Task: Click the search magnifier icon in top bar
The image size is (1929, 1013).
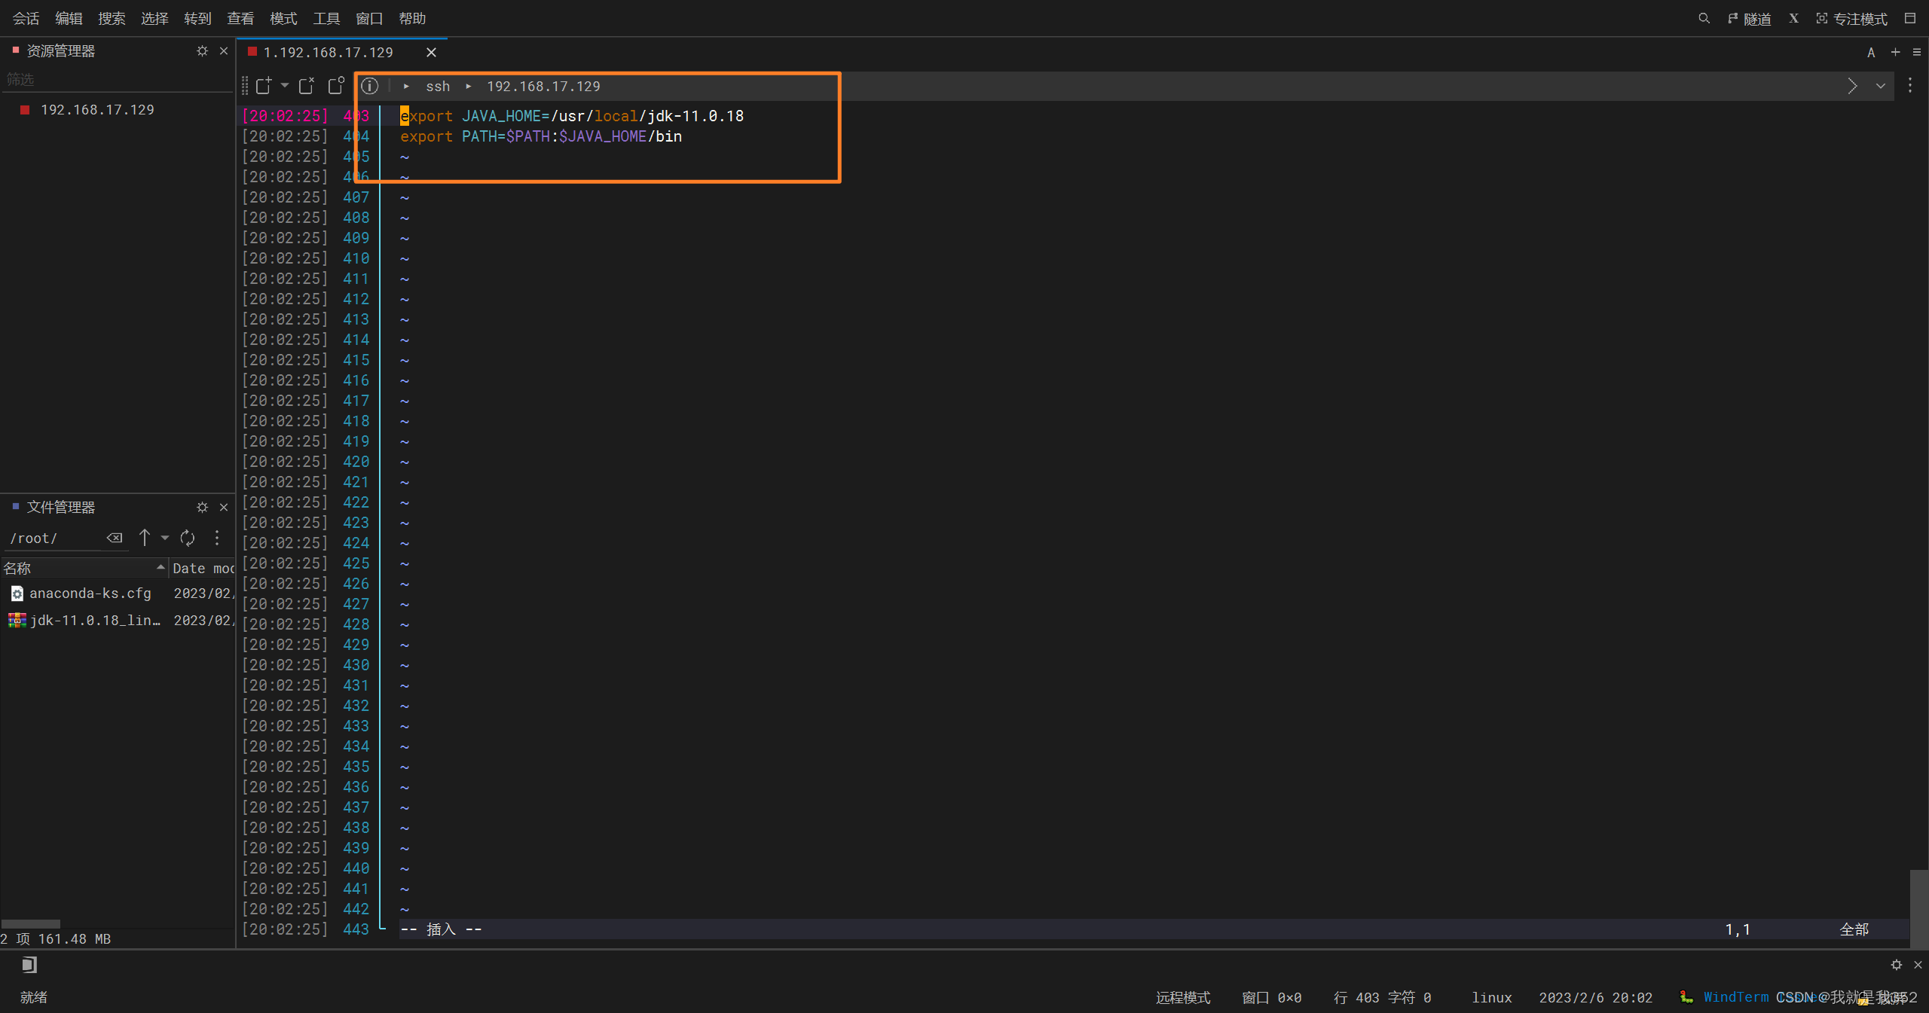Action: [x=1704, y=18]
